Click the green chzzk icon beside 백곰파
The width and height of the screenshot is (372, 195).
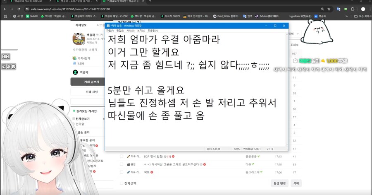click(x=75, y=72)
